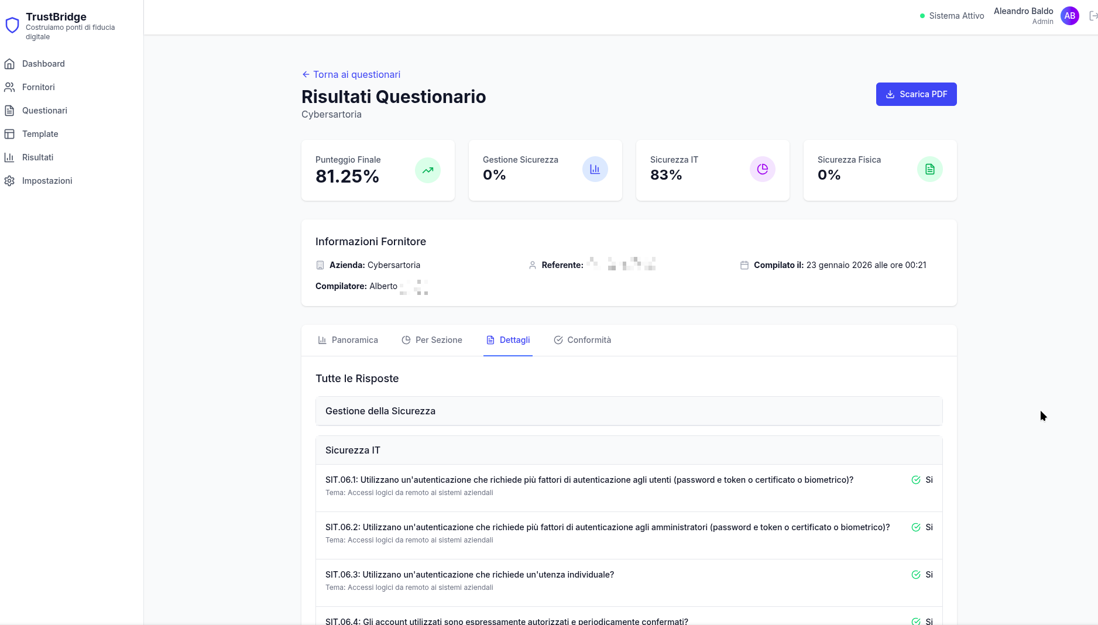Navigate to Impostazioni in the sidebar
1098x625 pixels.
[47, 181]
